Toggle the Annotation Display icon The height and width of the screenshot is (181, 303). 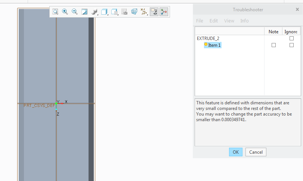154,12
